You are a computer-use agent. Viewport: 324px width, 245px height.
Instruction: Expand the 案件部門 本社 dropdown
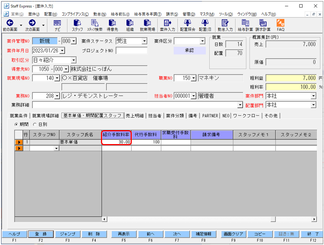tap(313, 96)
